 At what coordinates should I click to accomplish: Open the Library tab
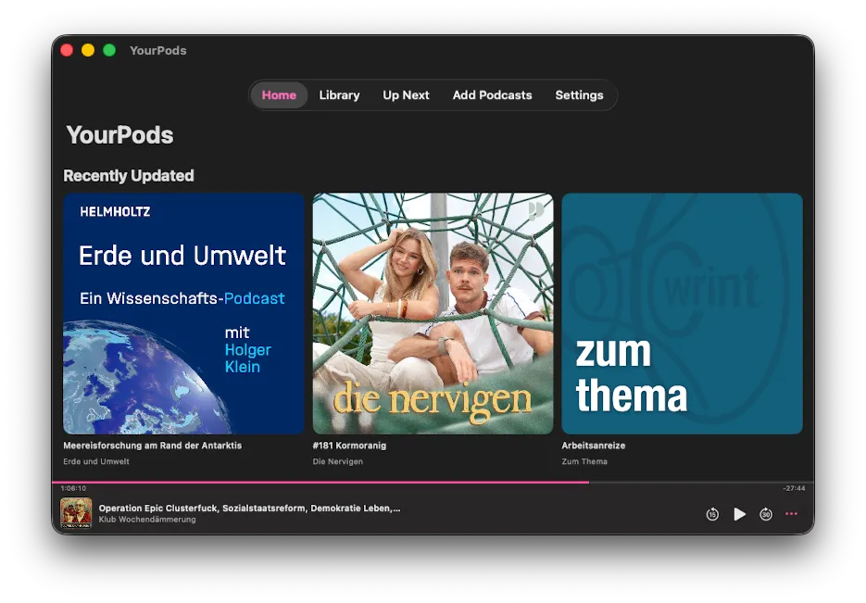[x=339, y=95]
